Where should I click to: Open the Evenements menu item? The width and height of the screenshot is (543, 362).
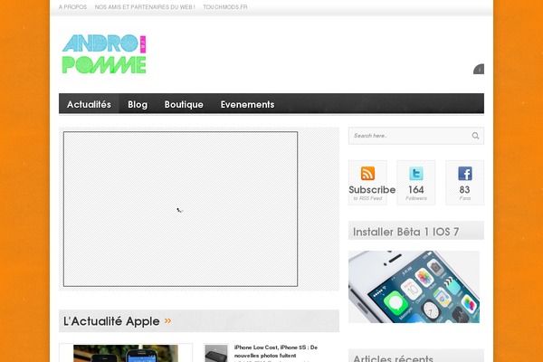click(247, 104)
